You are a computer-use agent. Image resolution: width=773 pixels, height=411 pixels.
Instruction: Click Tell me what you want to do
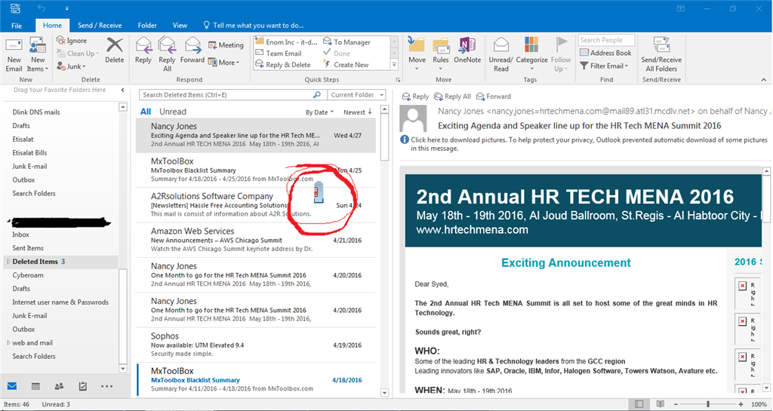254,26
